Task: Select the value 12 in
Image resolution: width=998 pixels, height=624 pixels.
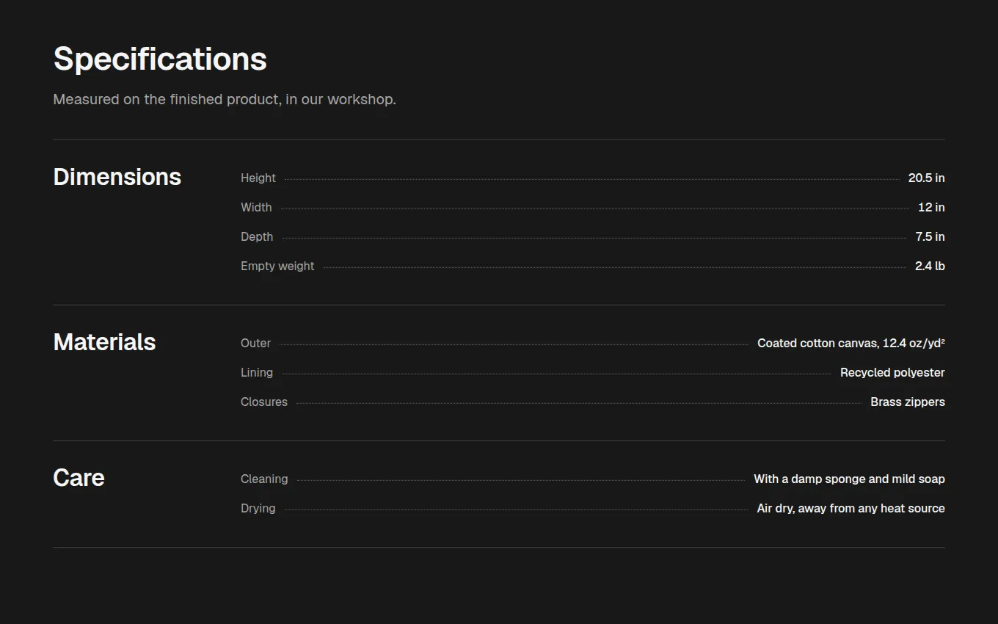Action: coord(931,207)
